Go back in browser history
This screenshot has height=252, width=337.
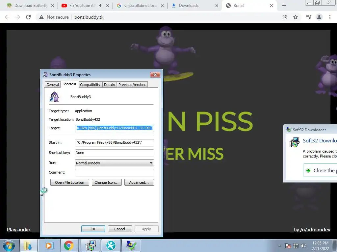(7, 17)
